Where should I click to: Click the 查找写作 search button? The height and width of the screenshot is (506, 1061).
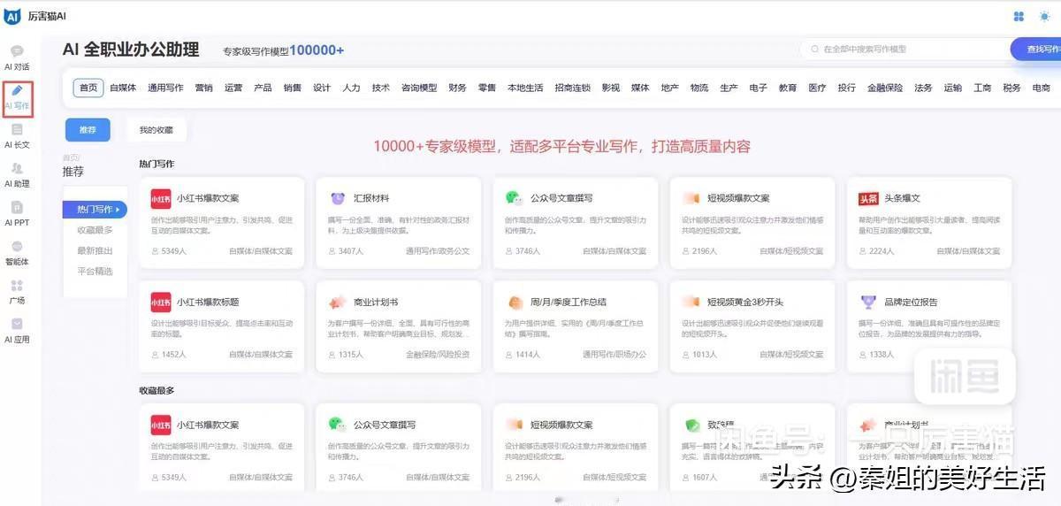[x=1036, y=50]
